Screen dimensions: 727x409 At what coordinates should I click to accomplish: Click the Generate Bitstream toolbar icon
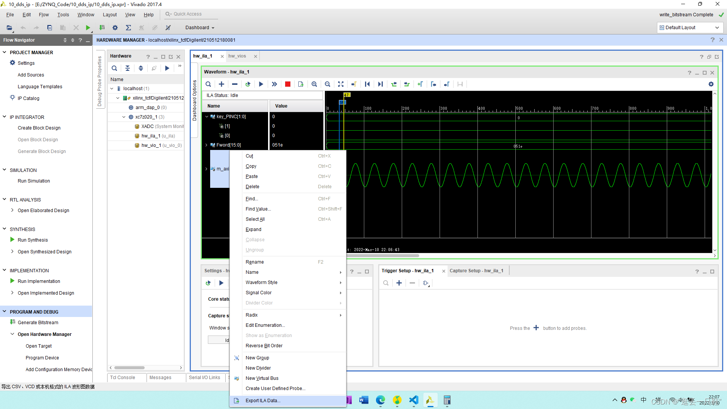102,28
